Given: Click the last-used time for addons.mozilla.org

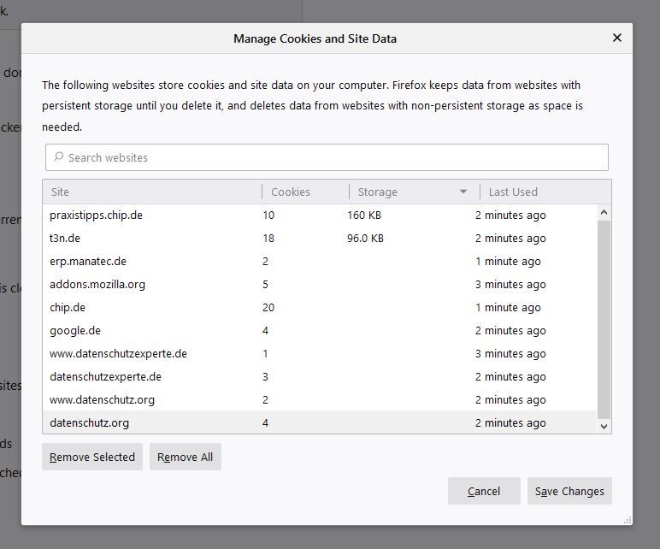Looking at the screenshot, I should point(510,285).
